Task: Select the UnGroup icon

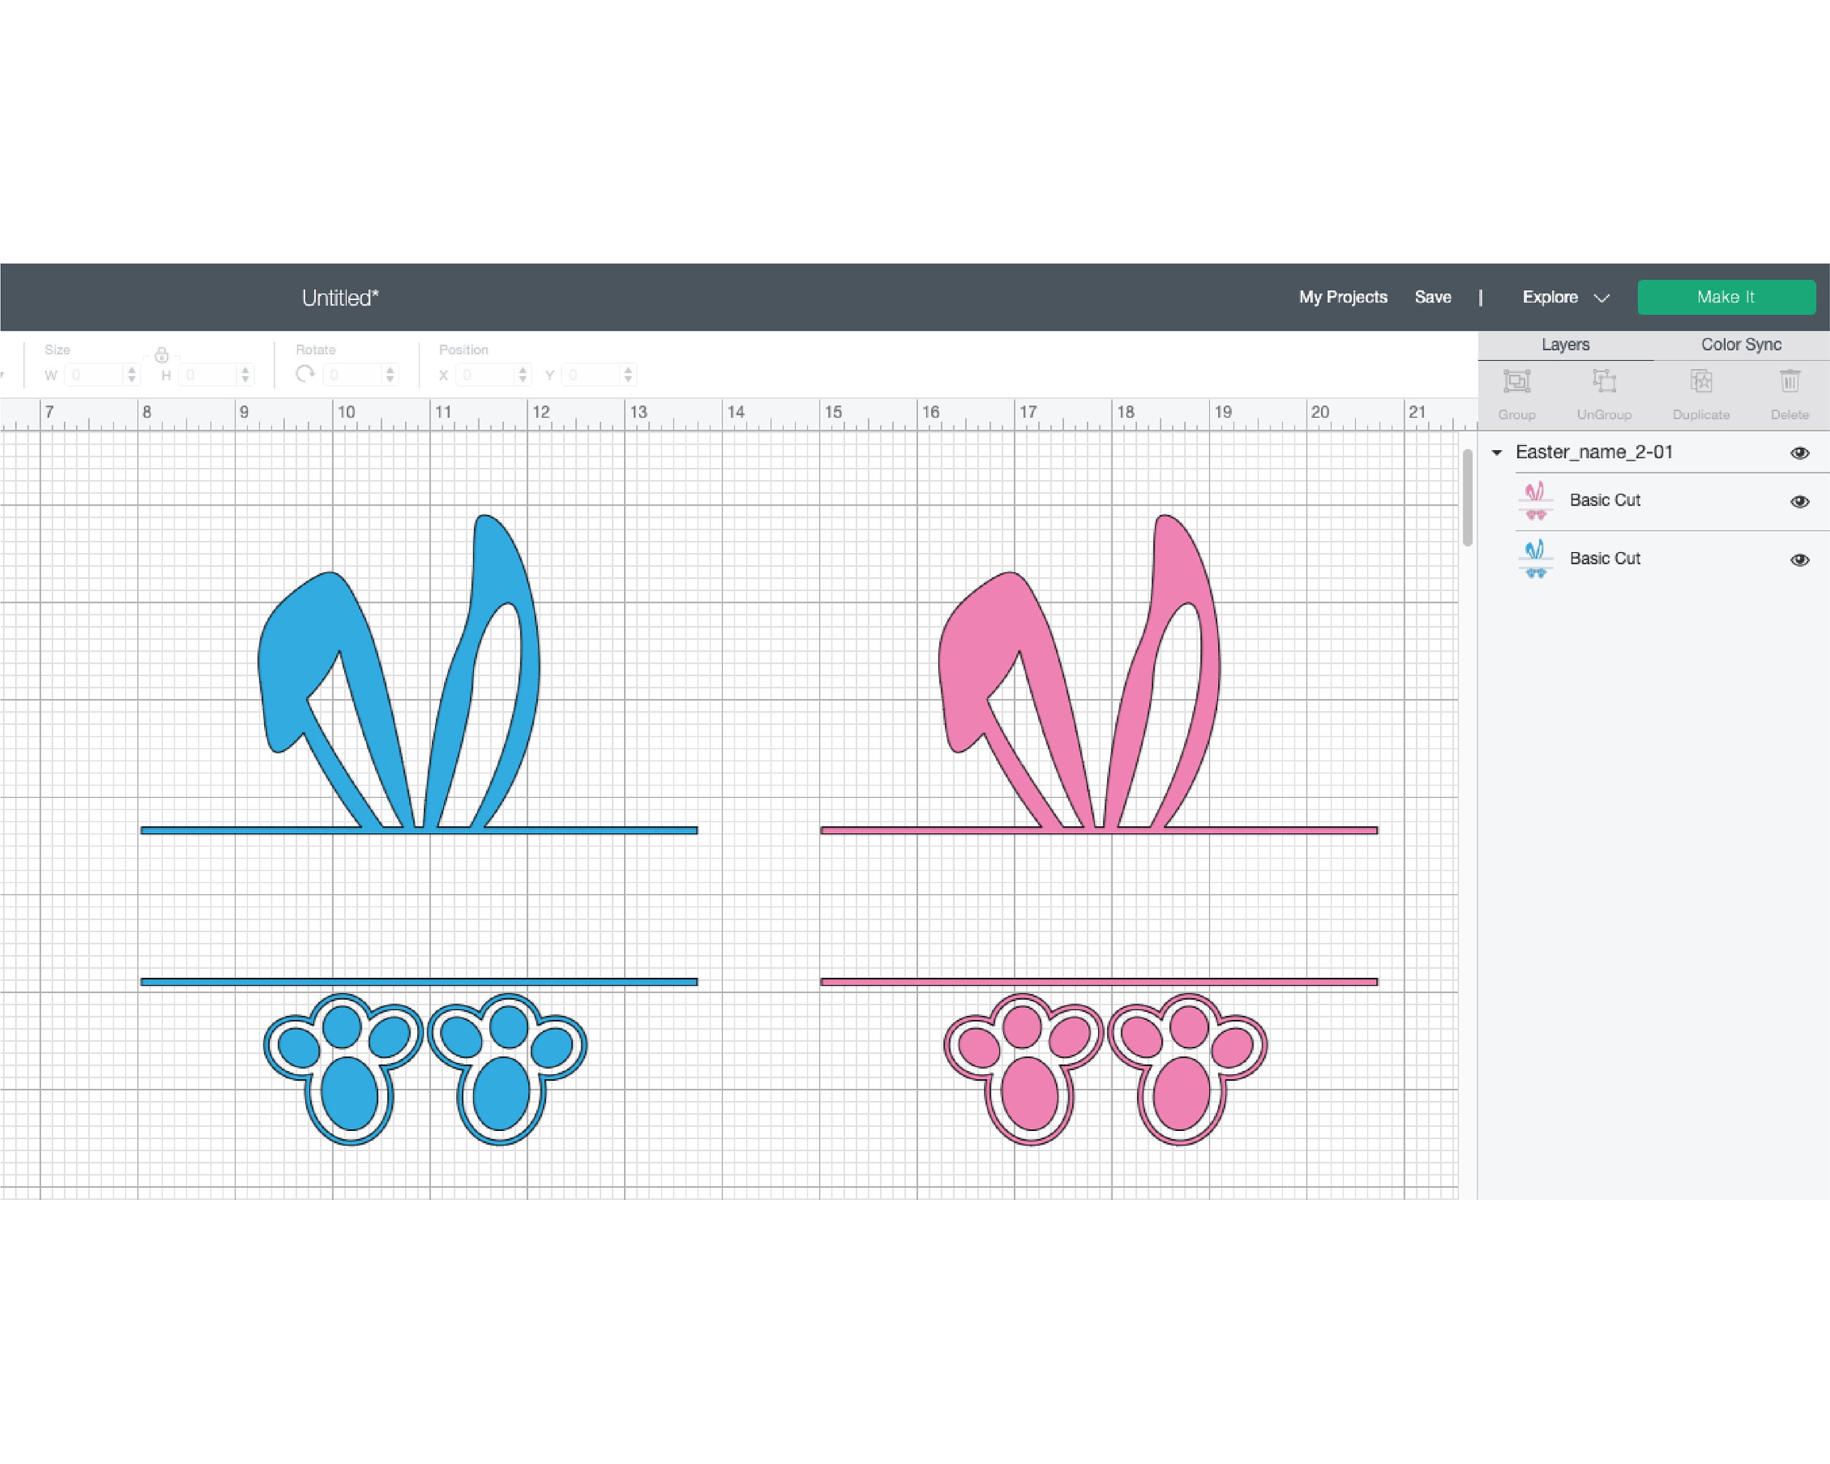Action: [1604, 382]
